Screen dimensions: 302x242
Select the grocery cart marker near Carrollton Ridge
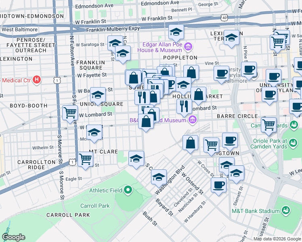(x=85, y=159)
